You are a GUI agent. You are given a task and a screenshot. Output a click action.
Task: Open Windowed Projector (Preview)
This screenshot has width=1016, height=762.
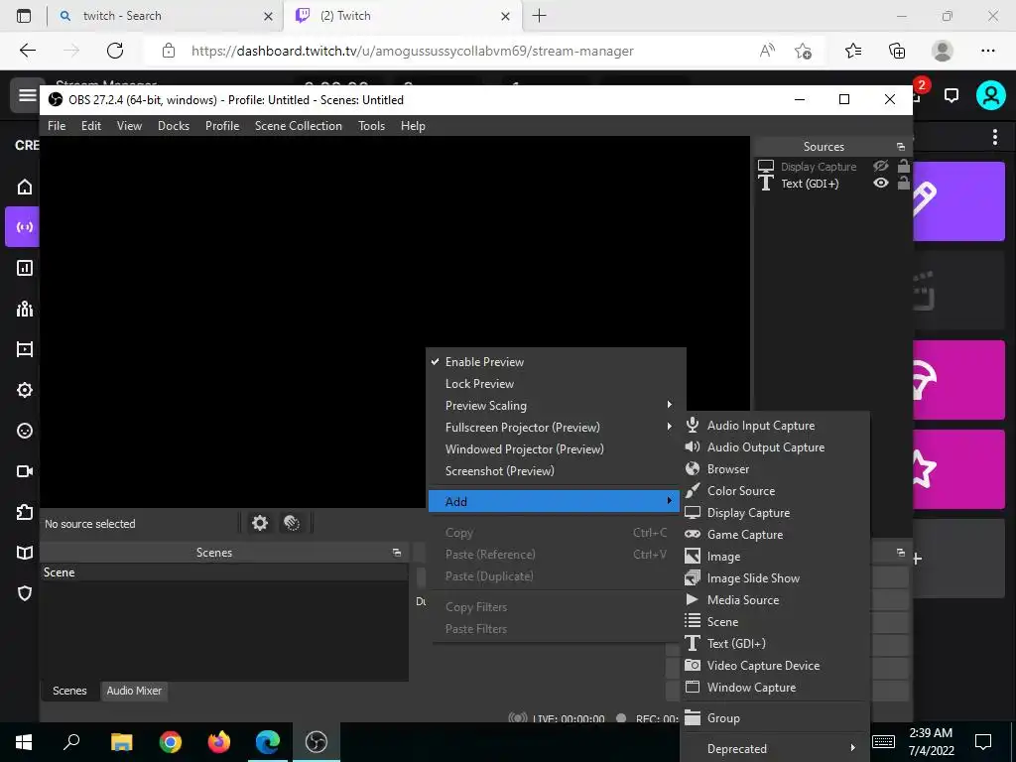(x=556, y=449)
